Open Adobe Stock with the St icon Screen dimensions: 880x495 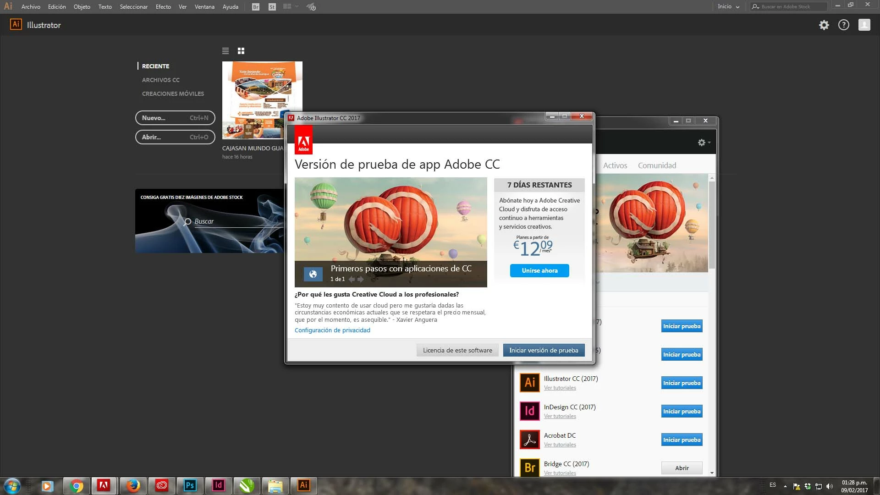pos(272,7)
